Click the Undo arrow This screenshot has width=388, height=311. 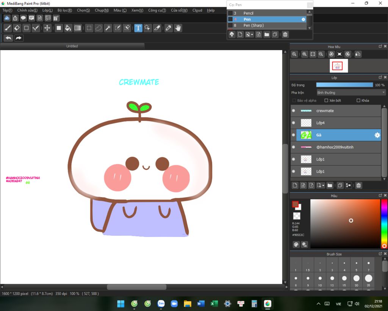click(x=8, y=38)
